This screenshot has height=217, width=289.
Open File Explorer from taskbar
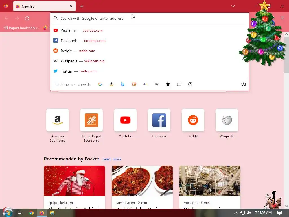click(x=52, y=213)
